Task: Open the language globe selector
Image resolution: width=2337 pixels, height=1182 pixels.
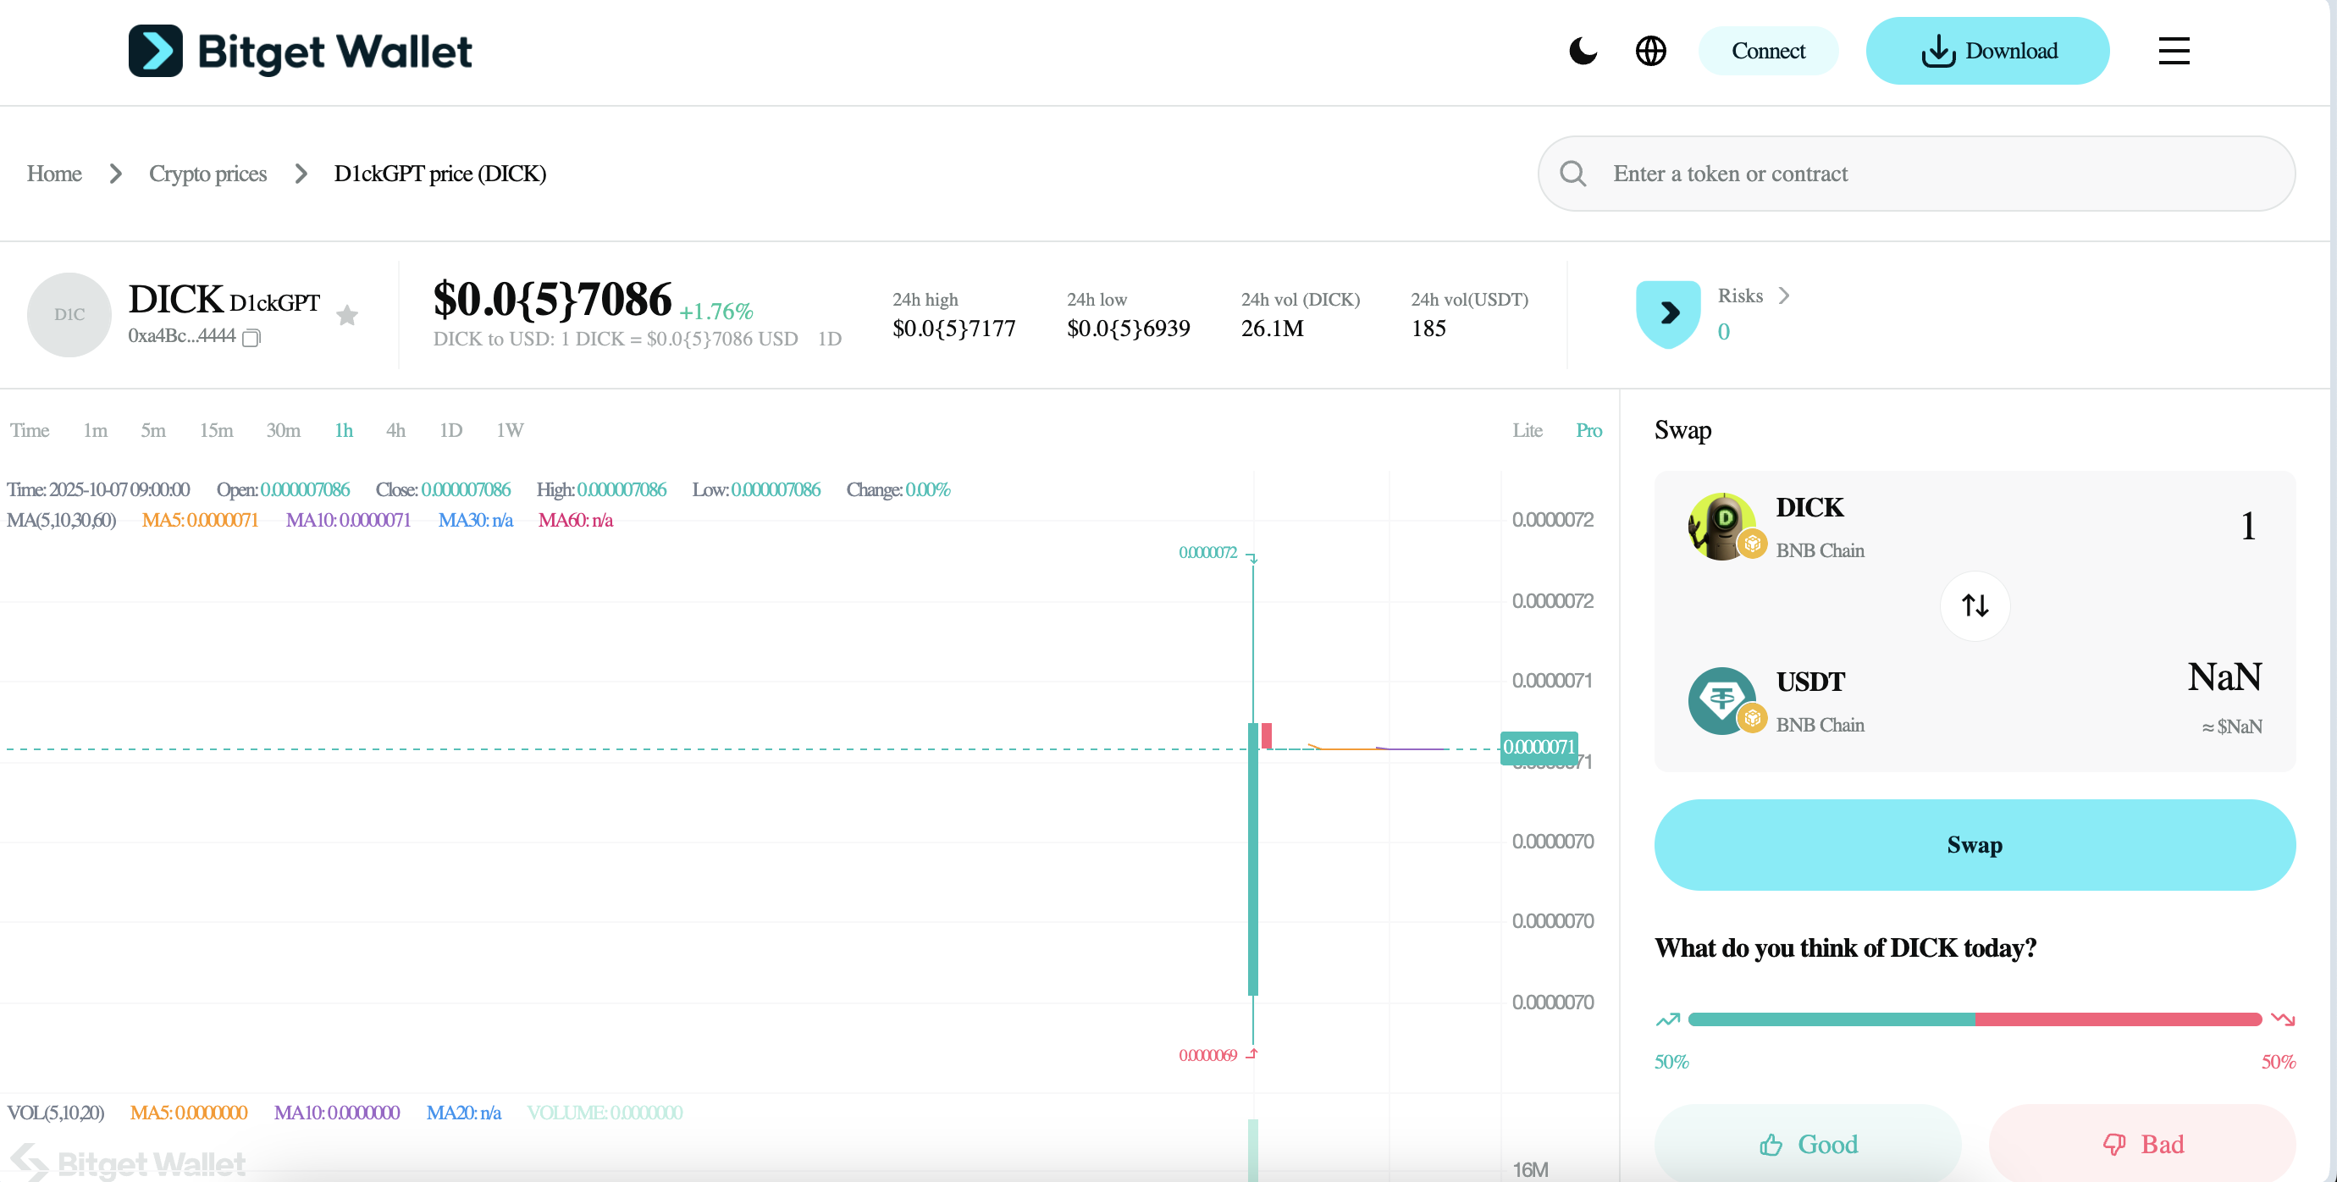Action: tap(1650, 51)
